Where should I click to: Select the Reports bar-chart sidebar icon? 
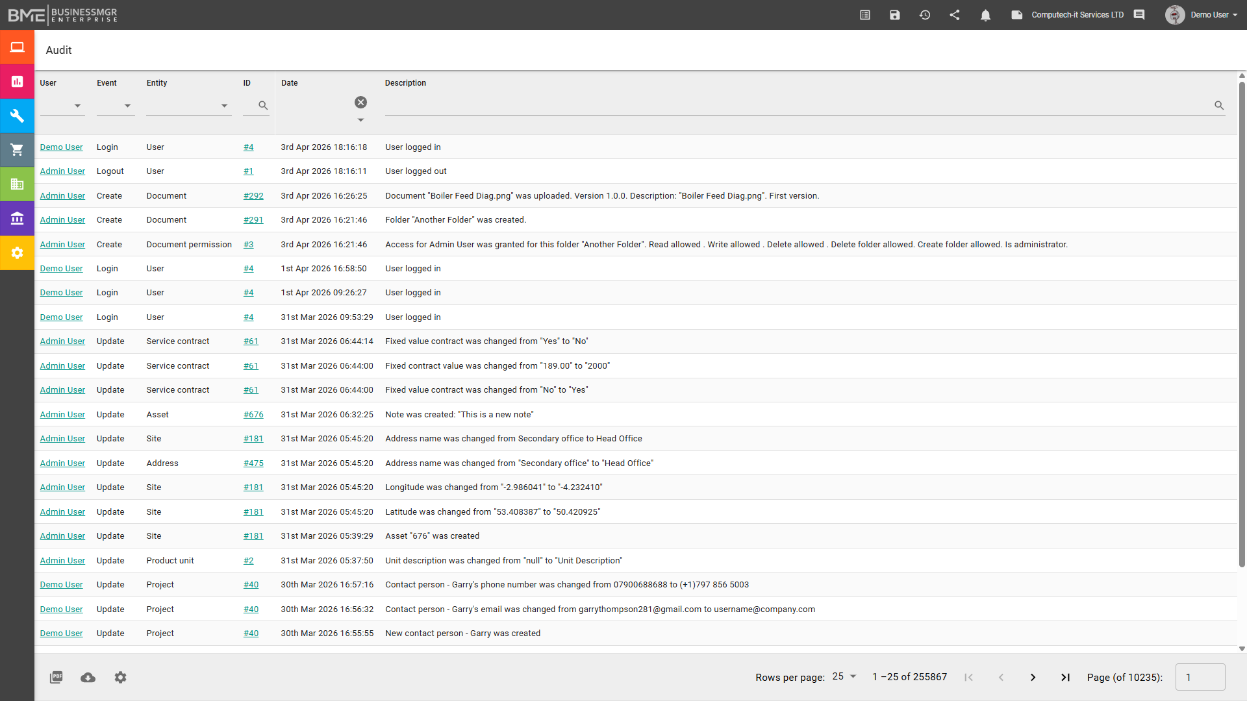(17, 81)
